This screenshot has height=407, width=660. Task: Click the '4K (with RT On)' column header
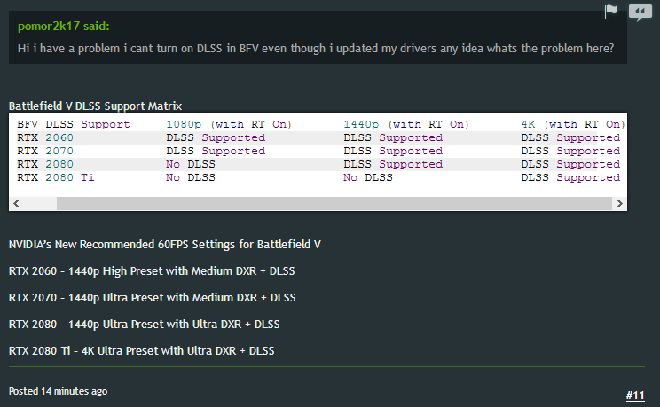pyautogui.click(x=572, y=125)
